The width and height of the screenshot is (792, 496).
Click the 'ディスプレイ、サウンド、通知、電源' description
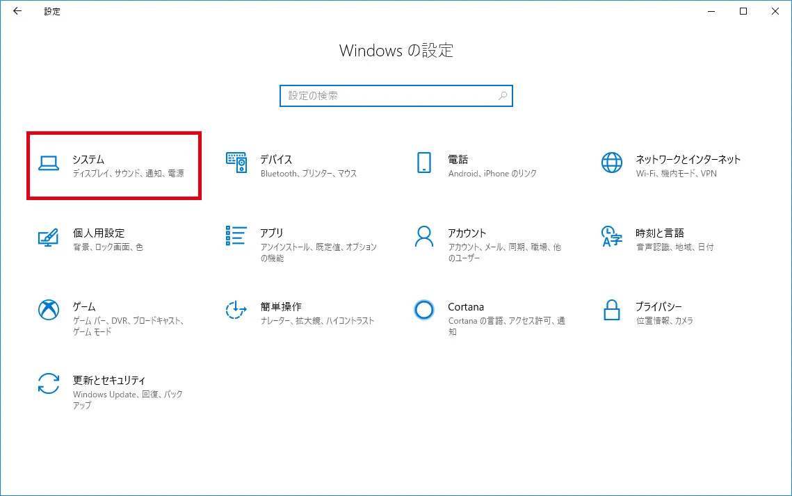coord(129,174)
